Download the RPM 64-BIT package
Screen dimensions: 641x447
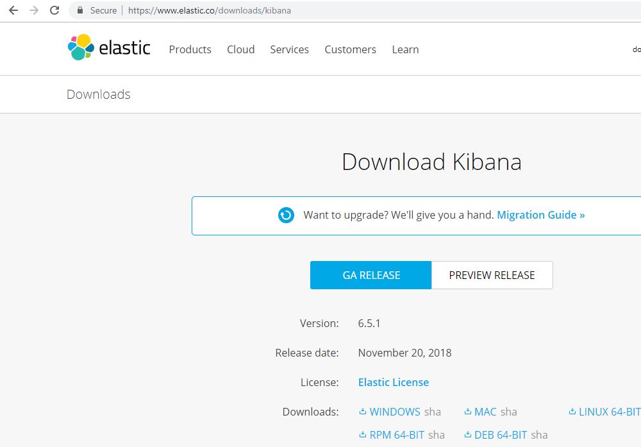pyautogui.click(x=397, y=435)
